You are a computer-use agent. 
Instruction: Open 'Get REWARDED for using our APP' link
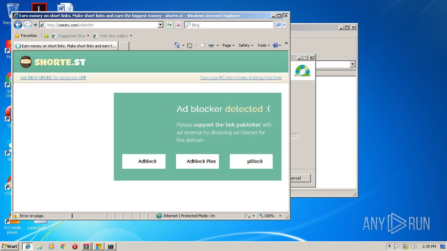pos(53,77)
